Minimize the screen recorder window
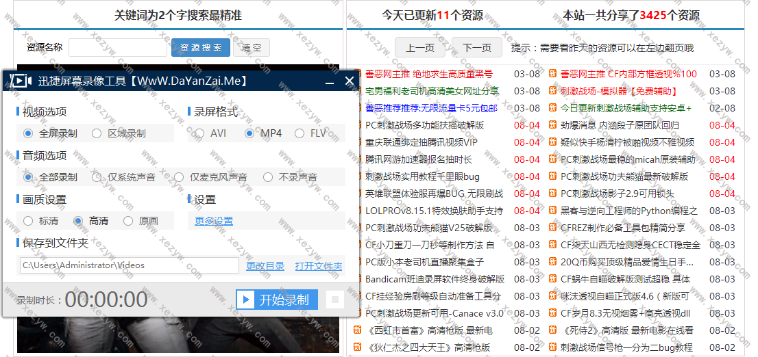The width and height of the screenshot is (758, 357). click(x=330, y=81)
